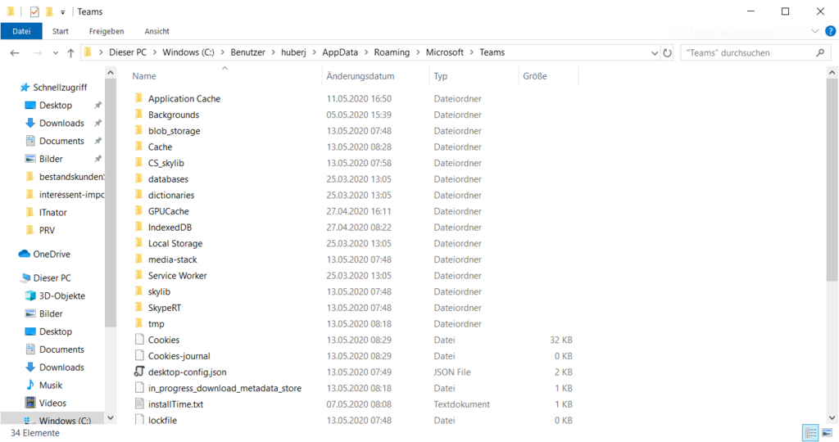Screen dimensions: 839x442
Task: Switch to large thumbnails view button
Action: click(x=827, y=432)
